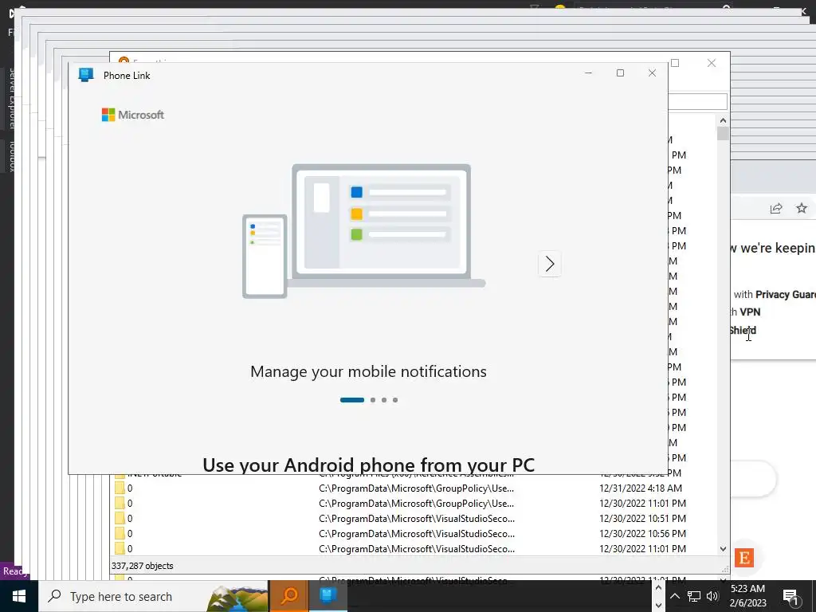Click folder icon of the 12/31/2022 4:18 AM row
Viewport: 816px width, 612px height.
point(120,488)
